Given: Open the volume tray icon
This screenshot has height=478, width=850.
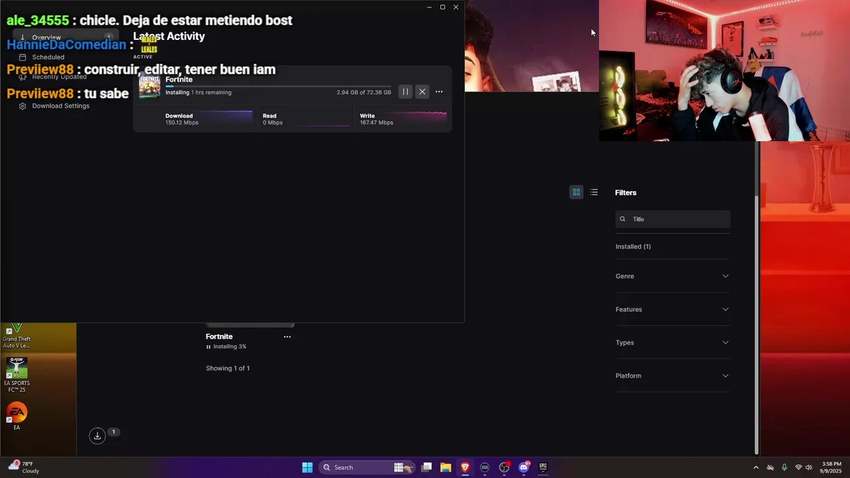Looking at the screenshot, I should click(x=809, y=467).
